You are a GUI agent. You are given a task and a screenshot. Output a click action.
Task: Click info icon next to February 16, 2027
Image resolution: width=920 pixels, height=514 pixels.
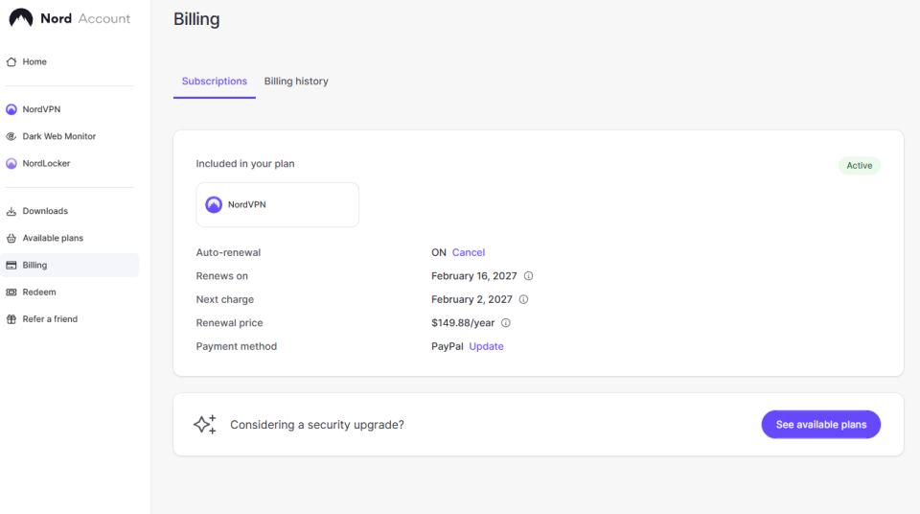(528, 276)
